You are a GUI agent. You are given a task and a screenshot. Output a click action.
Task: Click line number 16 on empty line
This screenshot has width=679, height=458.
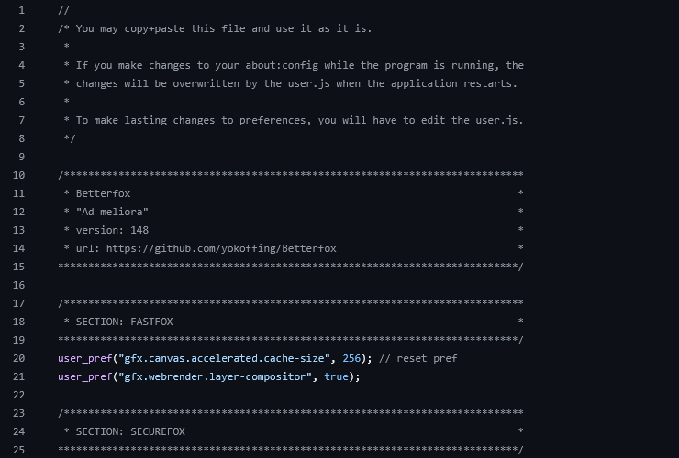[x=18, y=285]
